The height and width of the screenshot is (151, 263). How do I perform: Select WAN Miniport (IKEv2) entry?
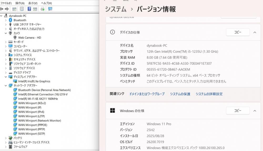click(x=32, y=103)
